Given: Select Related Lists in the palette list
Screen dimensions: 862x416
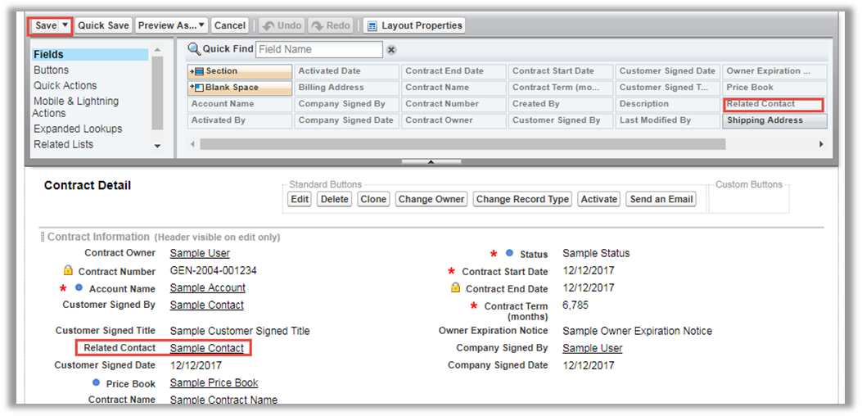Looking at the screenshot, I should coord(63,145).
